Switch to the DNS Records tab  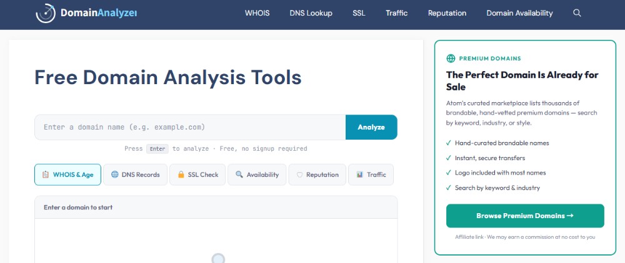pyautogui.click(x=136, y=175)
